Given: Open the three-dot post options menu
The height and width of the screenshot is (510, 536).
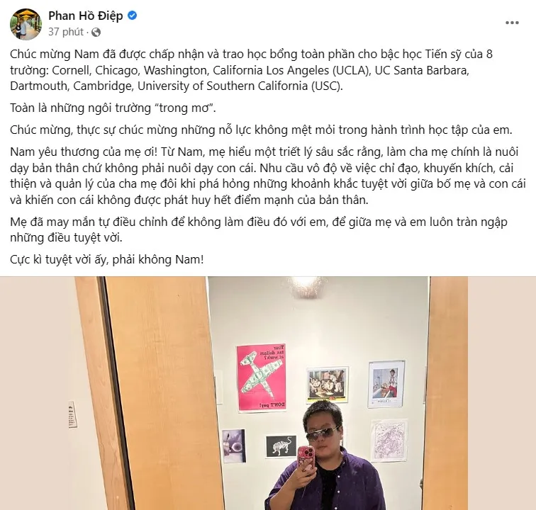Looking at the screenshot, I should [512, 23].
